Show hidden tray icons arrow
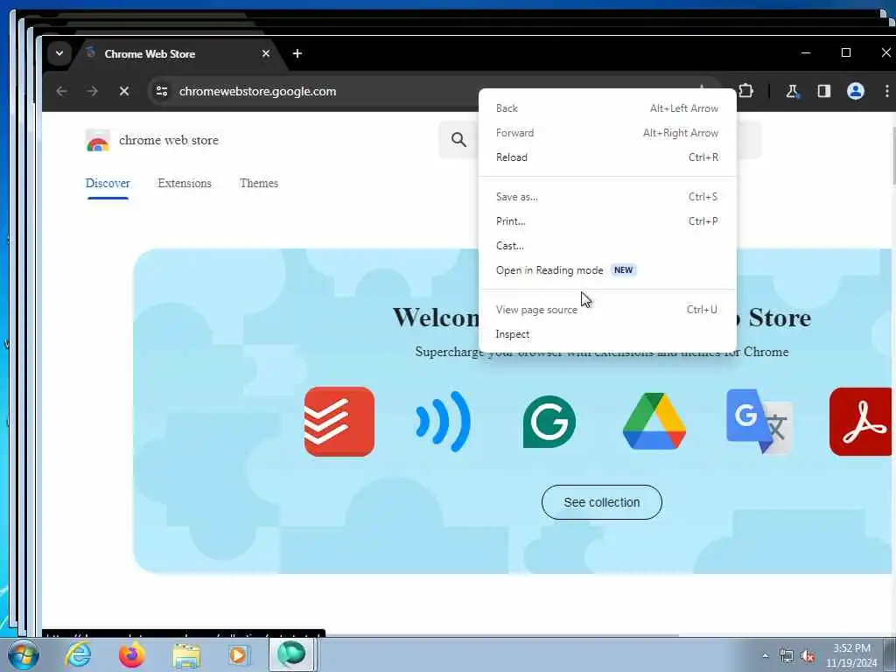896x672 pixels. (765, 656)
